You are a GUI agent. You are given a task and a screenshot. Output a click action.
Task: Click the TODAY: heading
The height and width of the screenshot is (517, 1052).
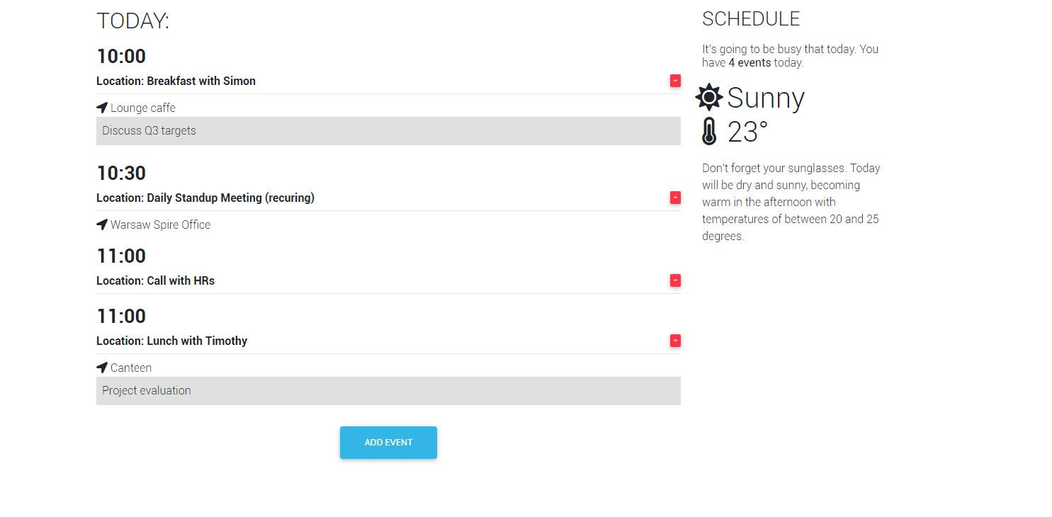pos(132,21)
